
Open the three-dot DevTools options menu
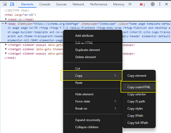160,4
